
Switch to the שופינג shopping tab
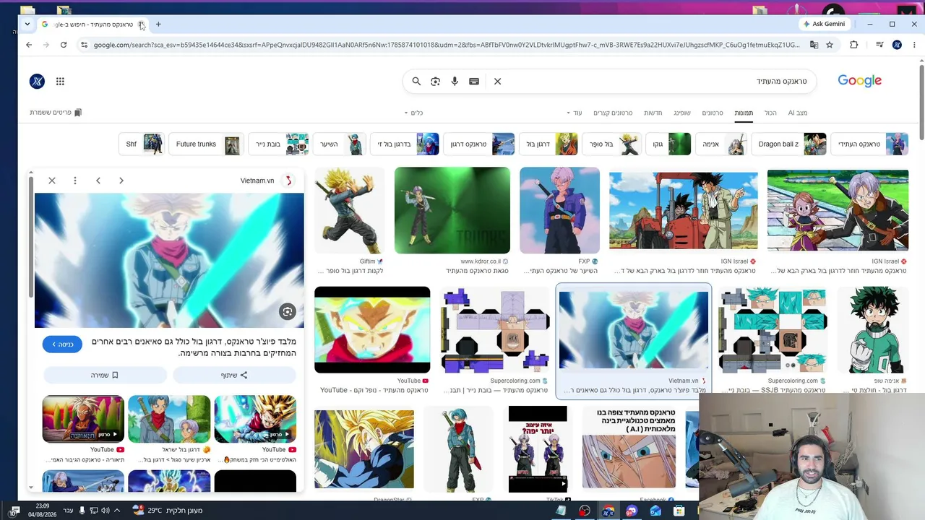tap(682, 113)
